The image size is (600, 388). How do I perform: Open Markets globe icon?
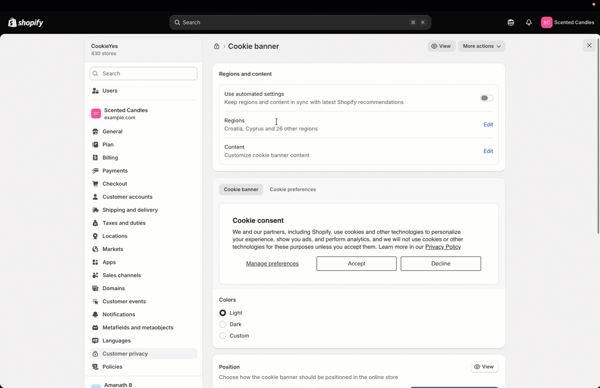[95, 249]
